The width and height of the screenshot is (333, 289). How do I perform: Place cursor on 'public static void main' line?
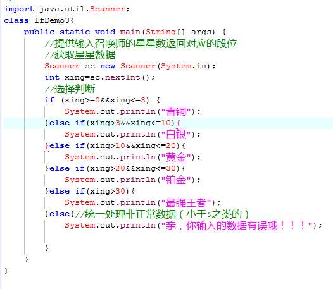coord(125,32)
